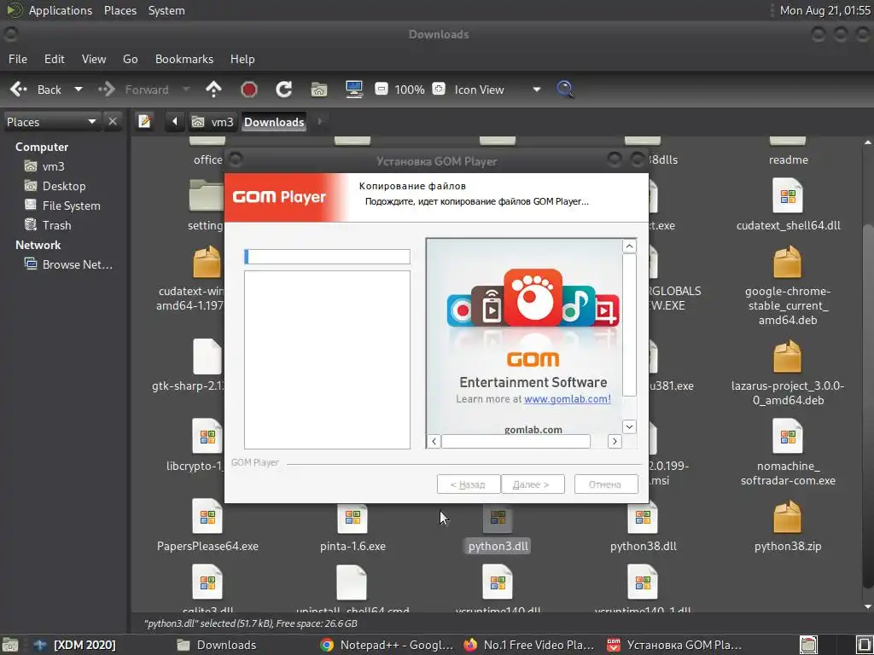Click the Отмена button in GOM installer
Image resolution: width=874 pixels, height=655 pixels.
[x=605, y=484]
